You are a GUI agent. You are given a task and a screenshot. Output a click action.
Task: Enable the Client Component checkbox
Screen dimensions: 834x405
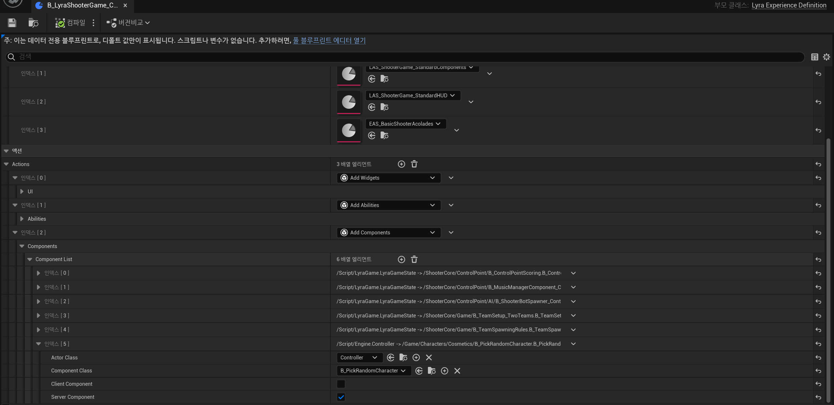coord(341,384)
